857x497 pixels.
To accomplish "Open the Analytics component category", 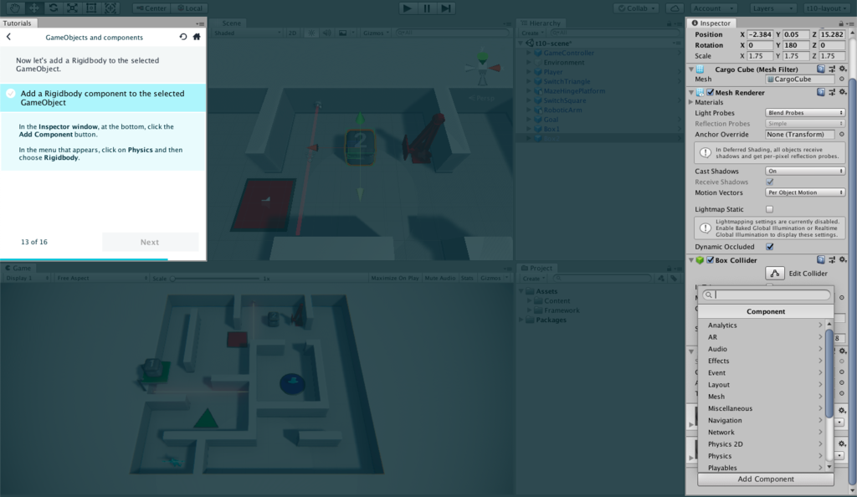I will 764,325.
